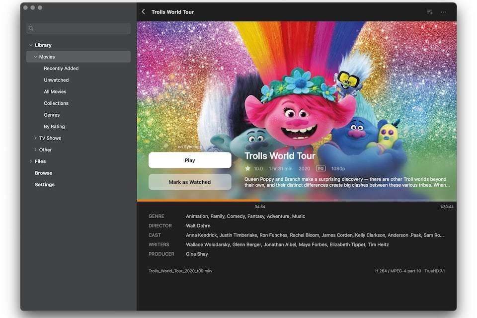Collapse the Library section chevron
Screen dimensions: 477x318
click(30, 45)
